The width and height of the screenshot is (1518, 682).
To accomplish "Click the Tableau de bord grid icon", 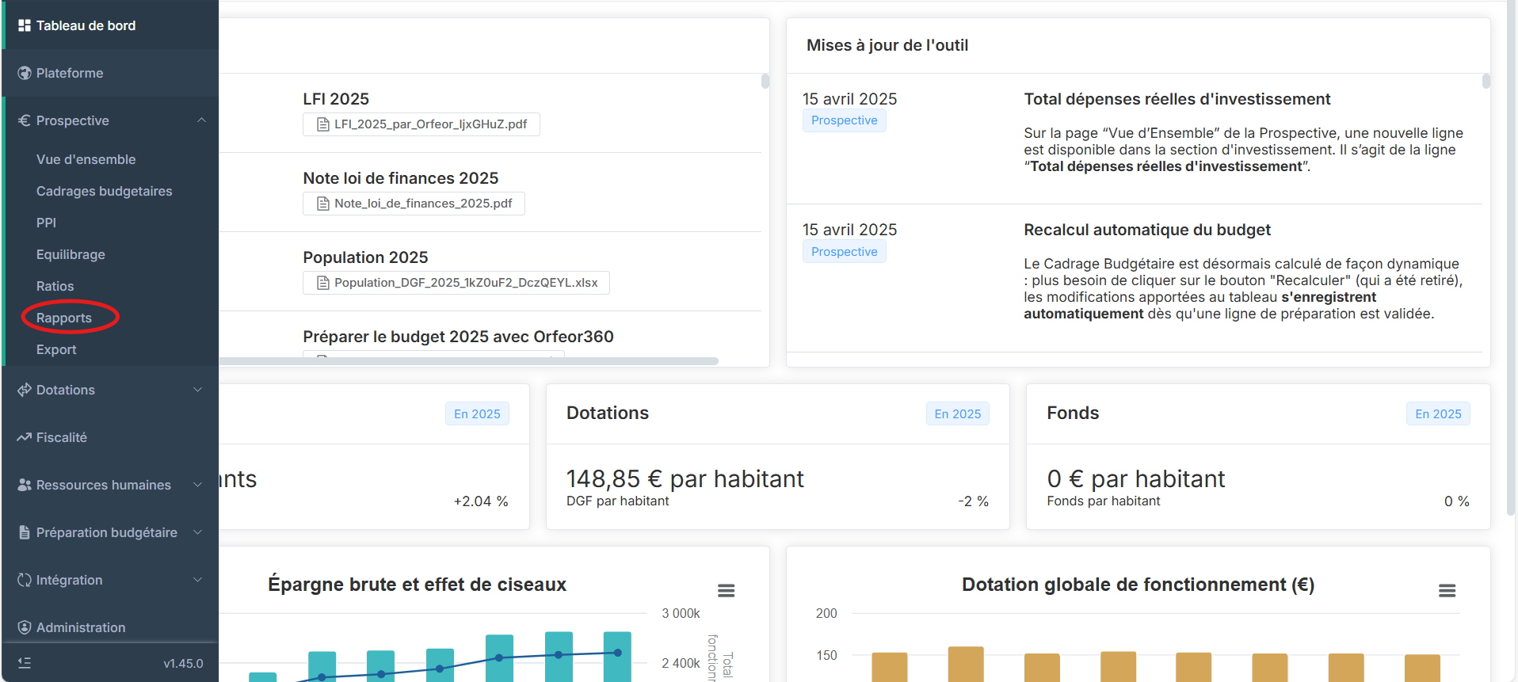I will tap(25, 25).
